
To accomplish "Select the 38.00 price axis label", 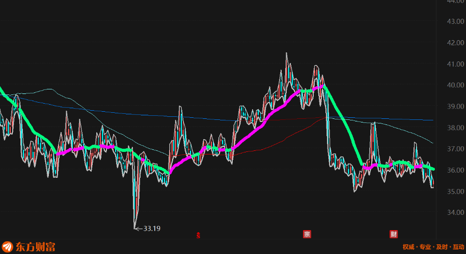I will 456,128.
